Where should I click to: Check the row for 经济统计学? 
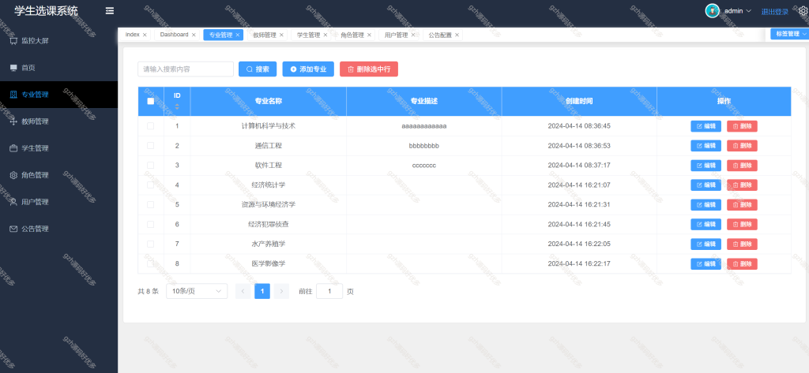[x=151, y=185]
